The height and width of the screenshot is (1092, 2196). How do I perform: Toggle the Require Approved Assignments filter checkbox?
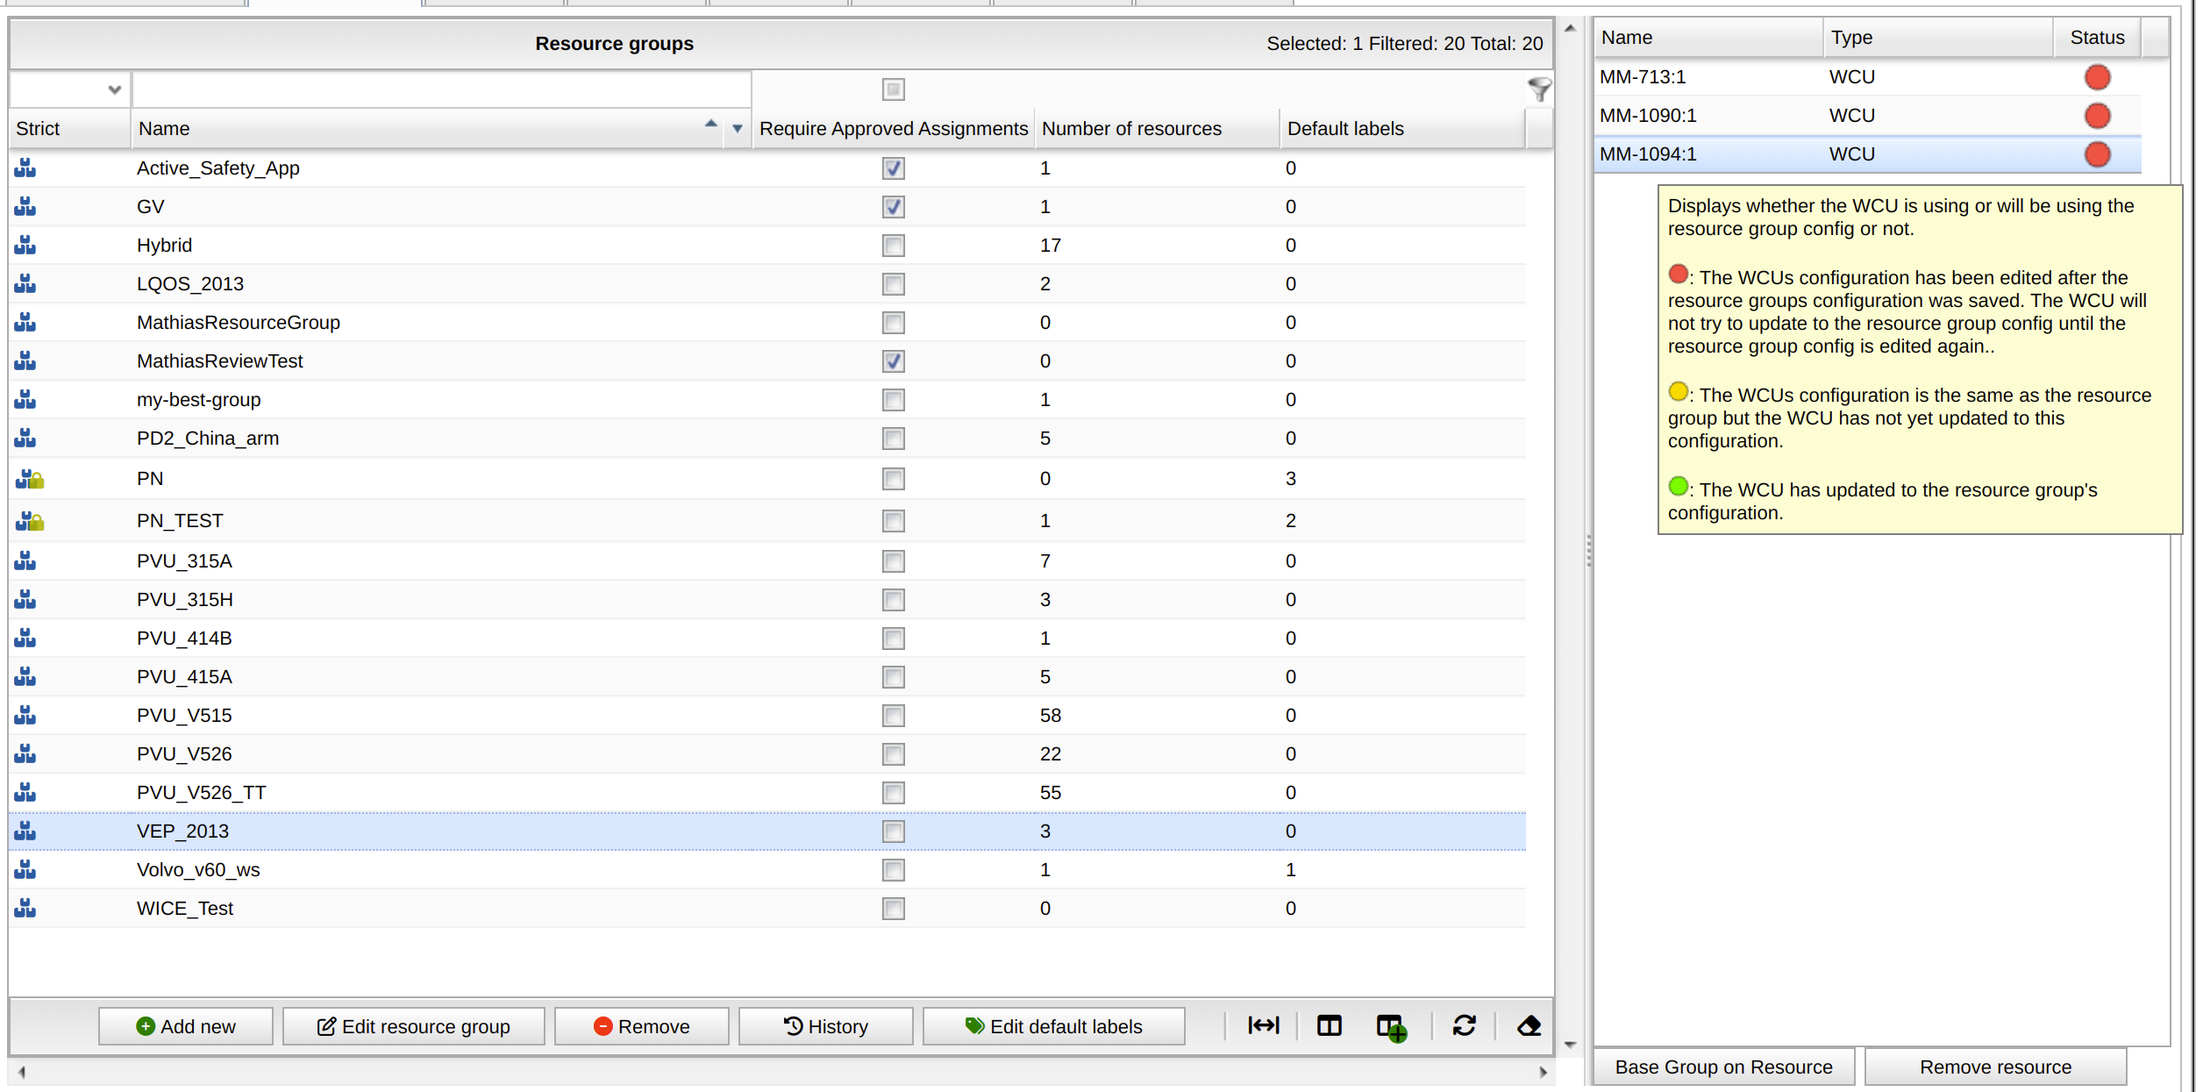click(x=893, y=89)
